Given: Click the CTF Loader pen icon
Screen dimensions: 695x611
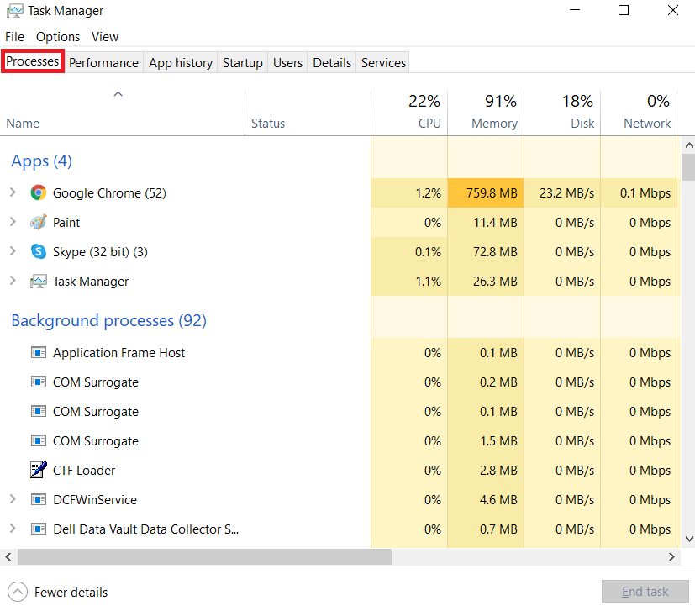Looking at the screenshot, I should (x=39, y=470).
